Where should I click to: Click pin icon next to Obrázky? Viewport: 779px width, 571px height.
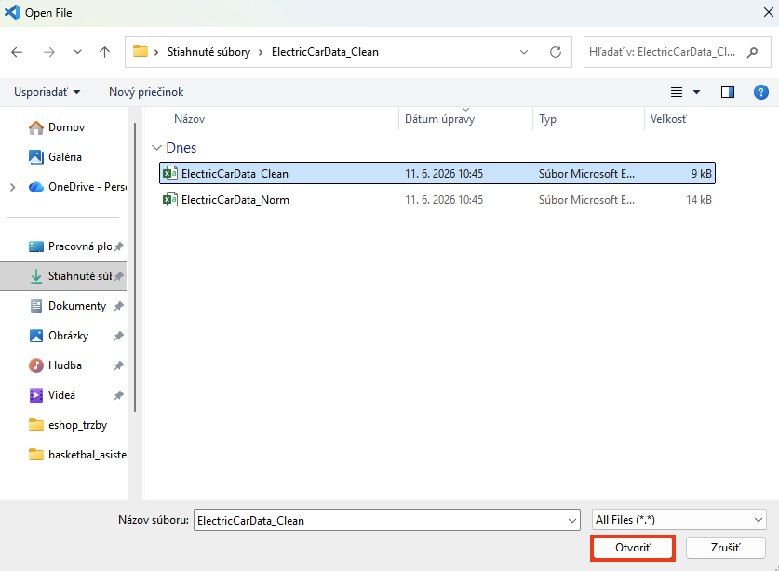pyautogui.click(x=118, y=336)
